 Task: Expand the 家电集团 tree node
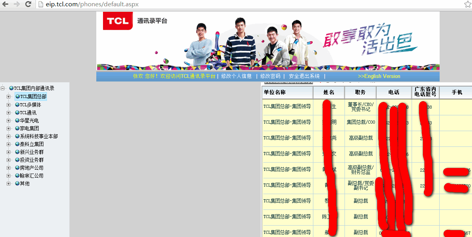point(8,128)
